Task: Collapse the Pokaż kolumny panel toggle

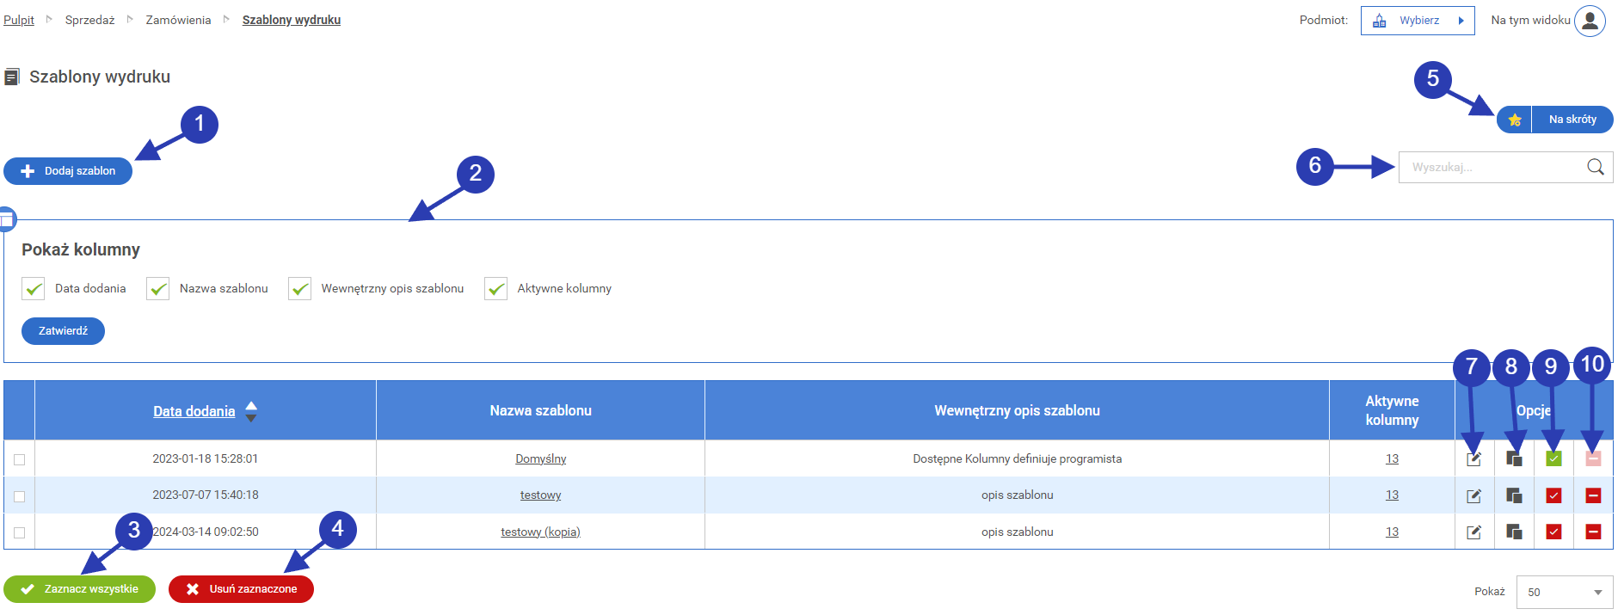Action: pos(7,220)
